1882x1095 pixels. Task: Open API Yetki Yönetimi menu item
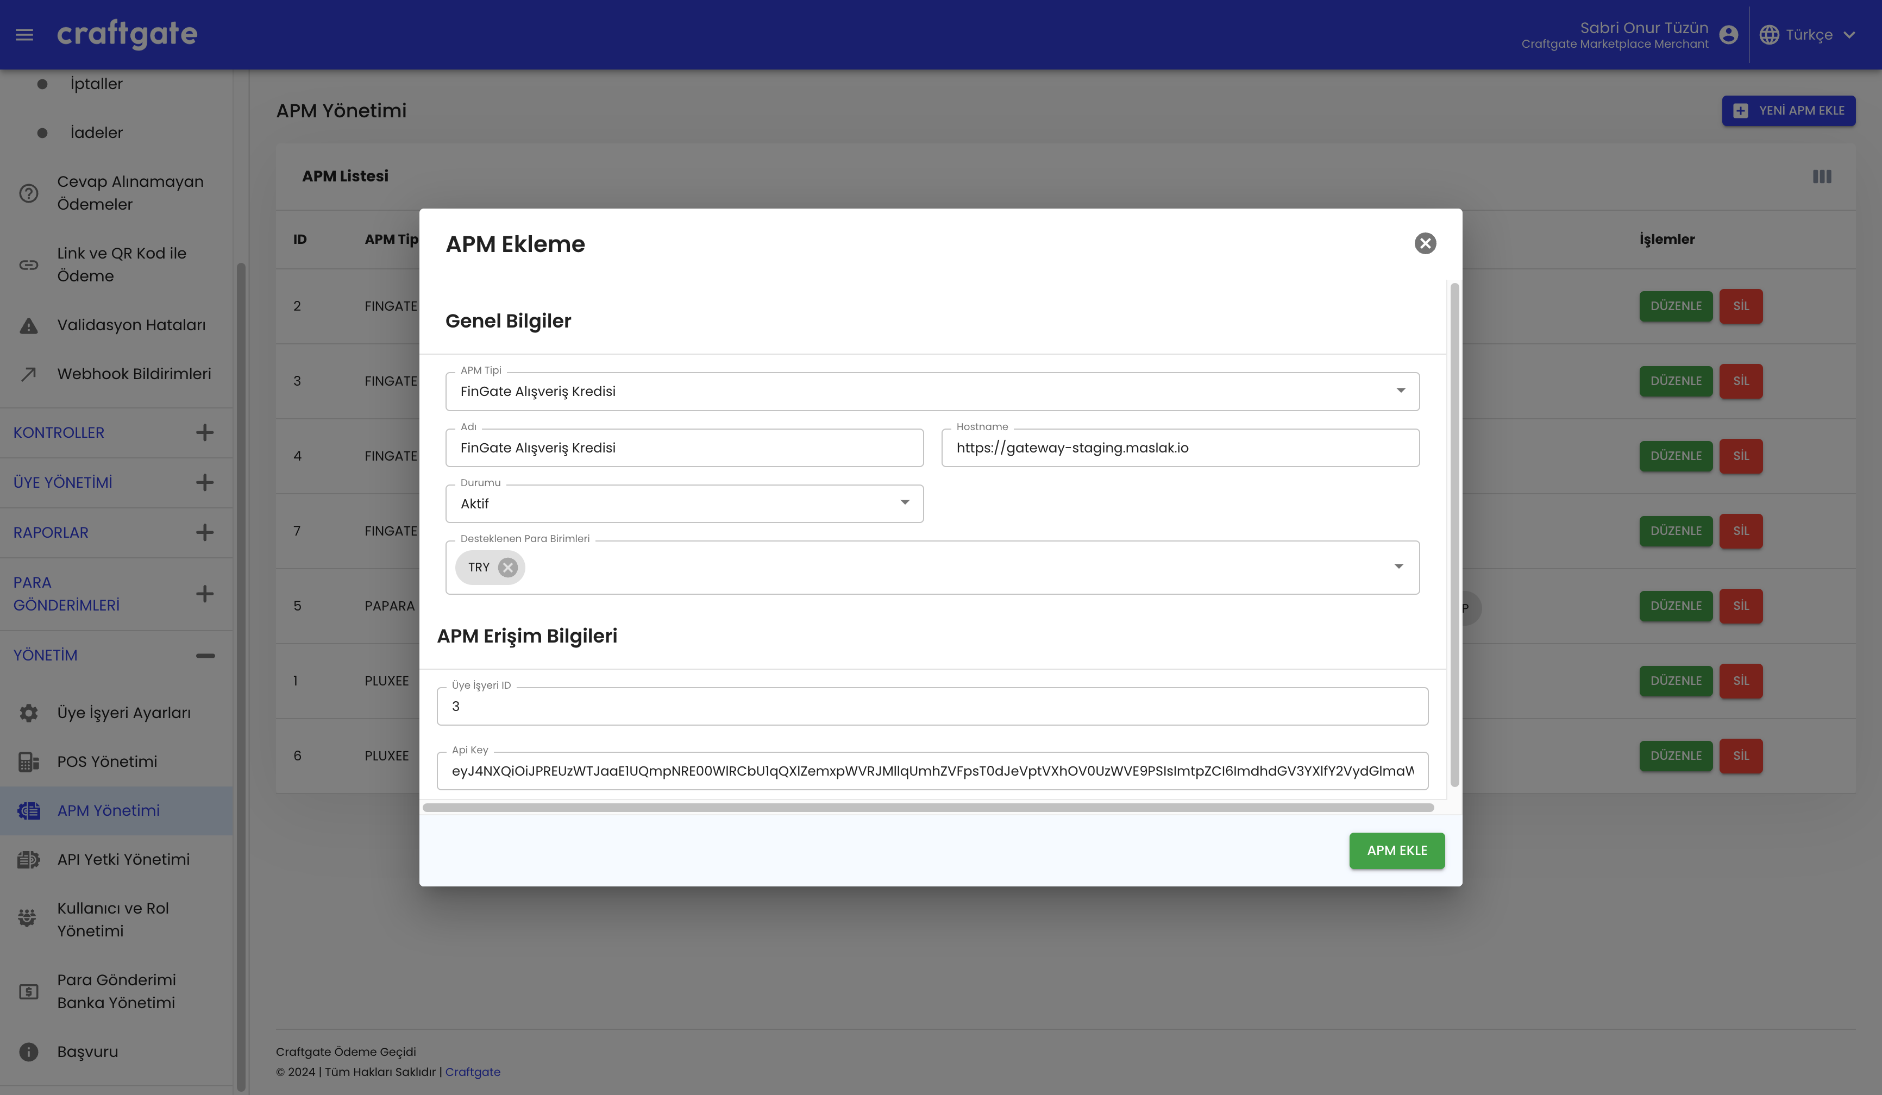click(x=124, y=859)
